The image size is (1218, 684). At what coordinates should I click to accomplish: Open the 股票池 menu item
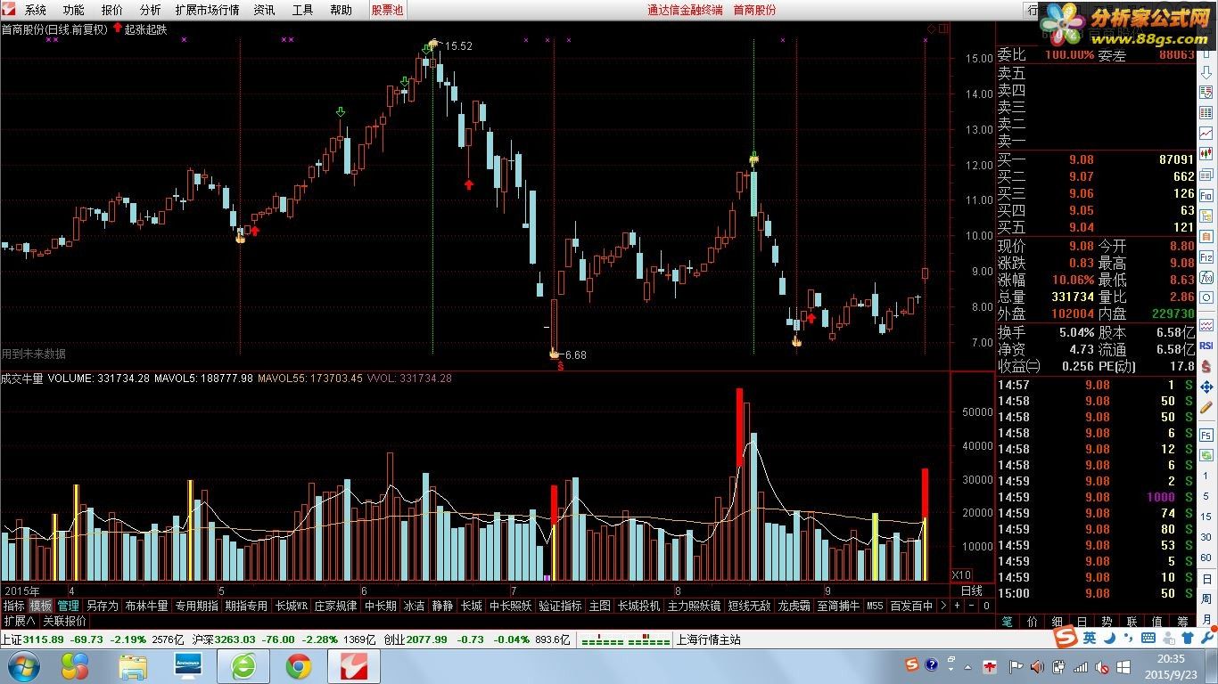click(x=387, y=10)
